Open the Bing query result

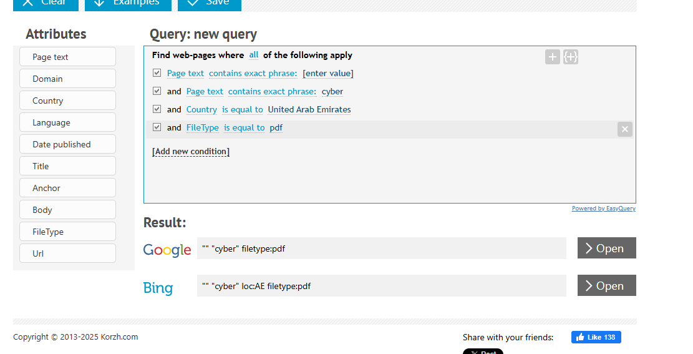tap(606, 285)
